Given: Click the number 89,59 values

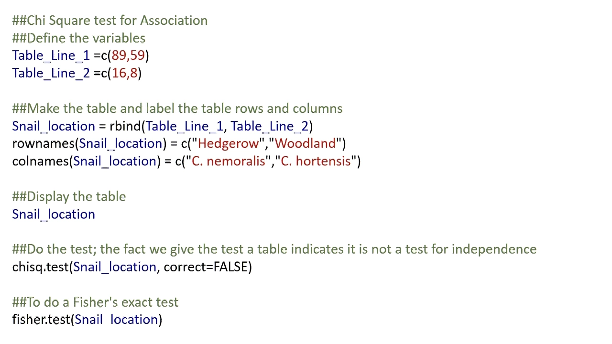Looking at the screenshot, I should point(128,55).
